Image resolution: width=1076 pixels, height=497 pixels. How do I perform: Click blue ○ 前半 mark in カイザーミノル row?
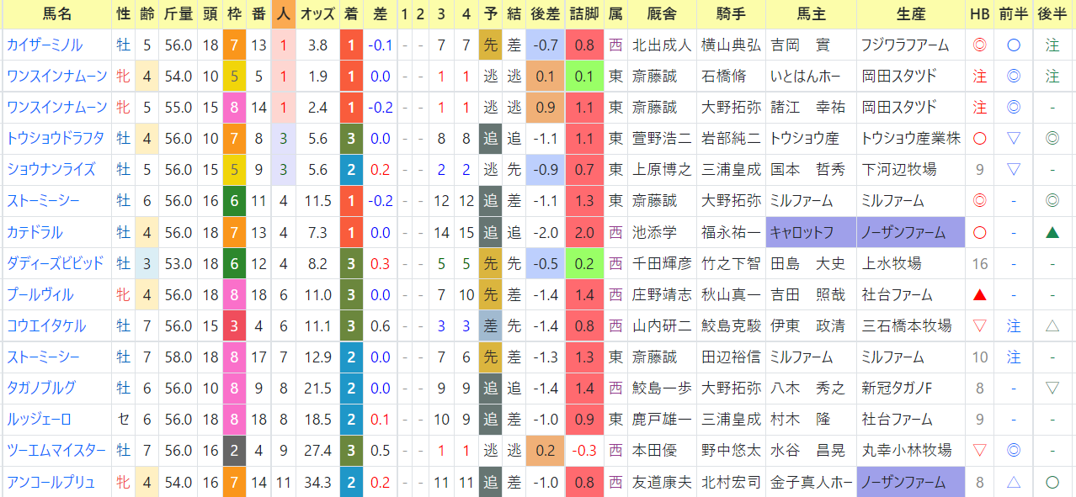click(x=1014, y=45)
